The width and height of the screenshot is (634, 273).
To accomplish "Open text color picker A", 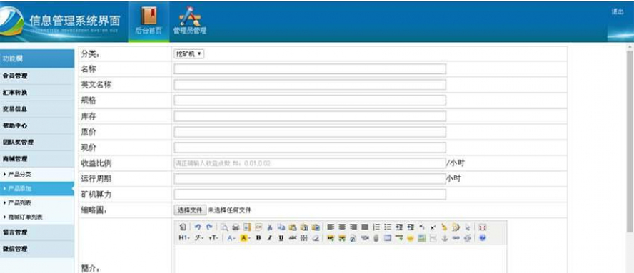I will tap(231, 238).
